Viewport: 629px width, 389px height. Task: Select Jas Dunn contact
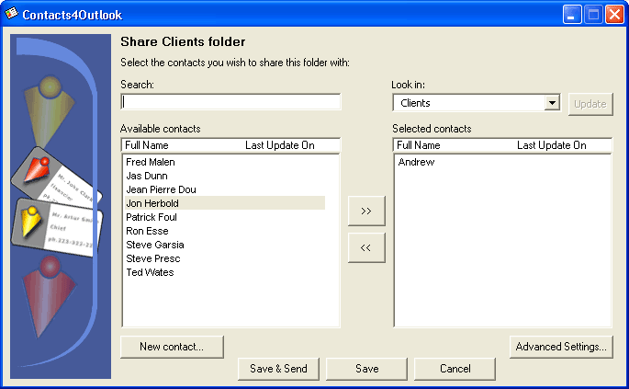click(147, 176)
